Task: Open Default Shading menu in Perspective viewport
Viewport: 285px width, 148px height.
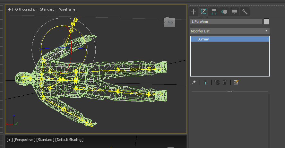Action: [69, 140]
